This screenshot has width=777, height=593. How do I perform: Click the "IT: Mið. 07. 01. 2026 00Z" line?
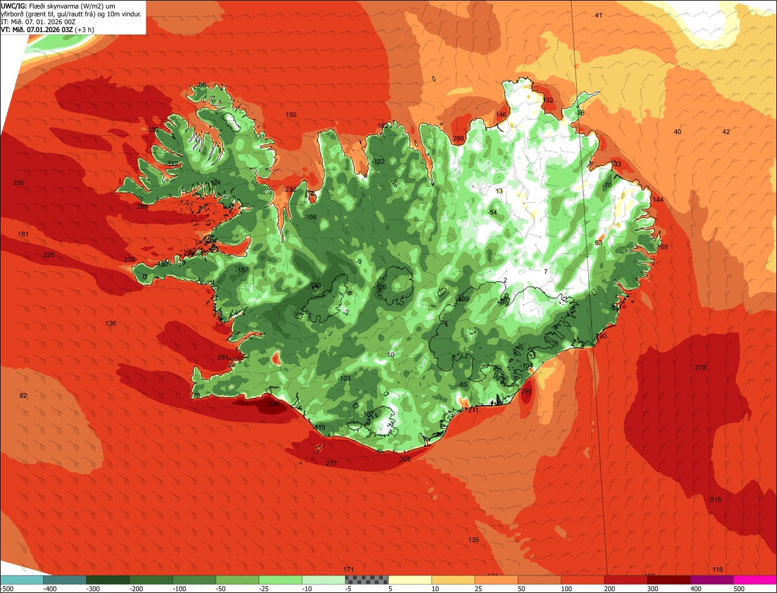point(38,22)
